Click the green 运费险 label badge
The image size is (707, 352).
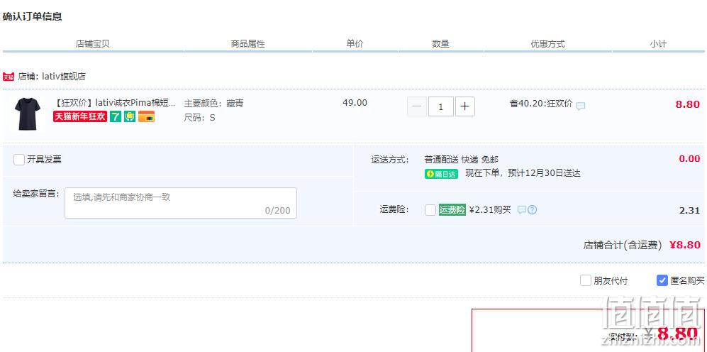tap(452, 210)
